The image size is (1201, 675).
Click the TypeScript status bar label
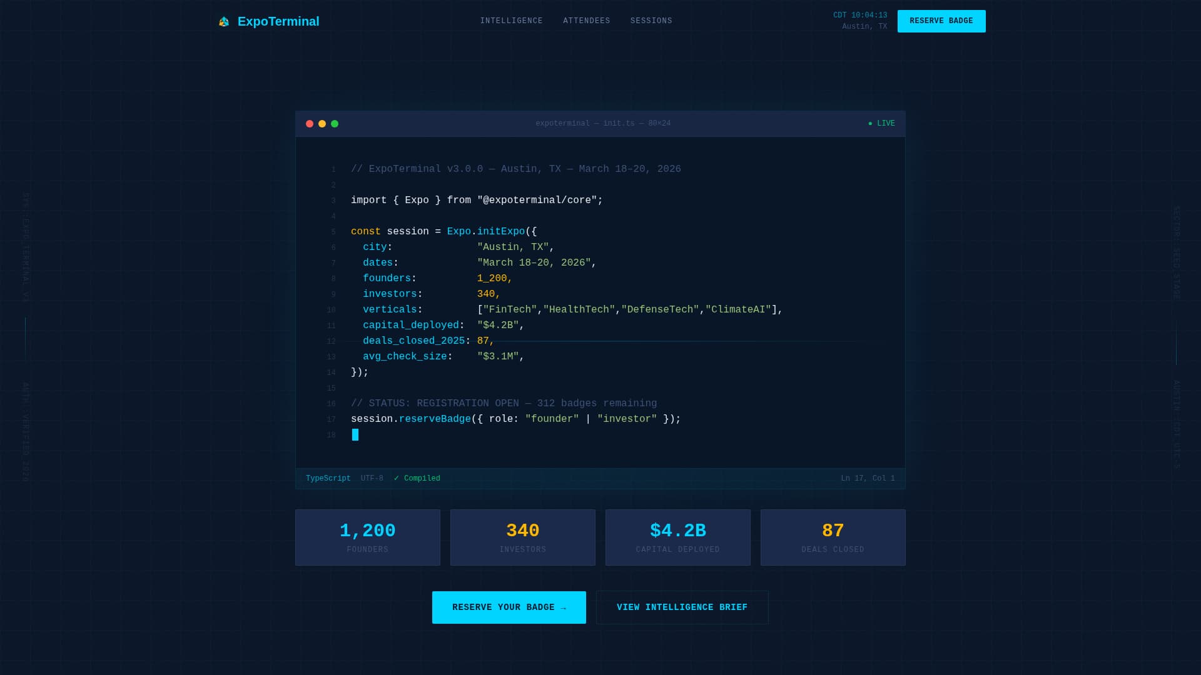(x=328, y=479)
